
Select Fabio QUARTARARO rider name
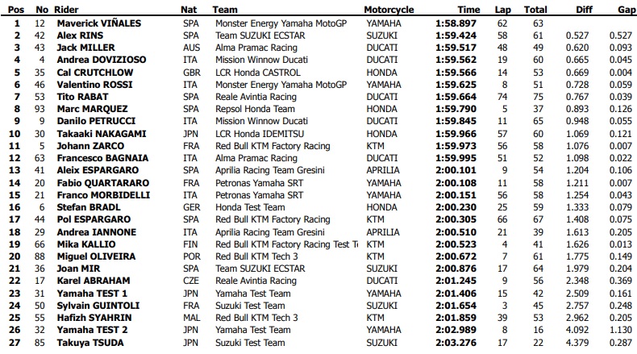coord(102,183)
